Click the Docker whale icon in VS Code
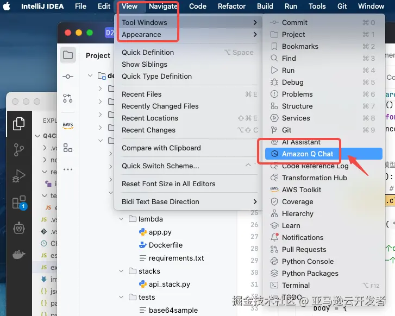The image size is (395, 316). (19, 255)
